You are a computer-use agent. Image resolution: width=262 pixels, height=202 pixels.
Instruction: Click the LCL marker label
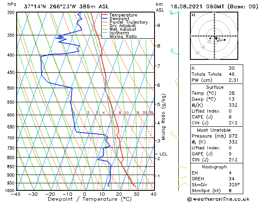pyautogui.click(x=163, y=154)
